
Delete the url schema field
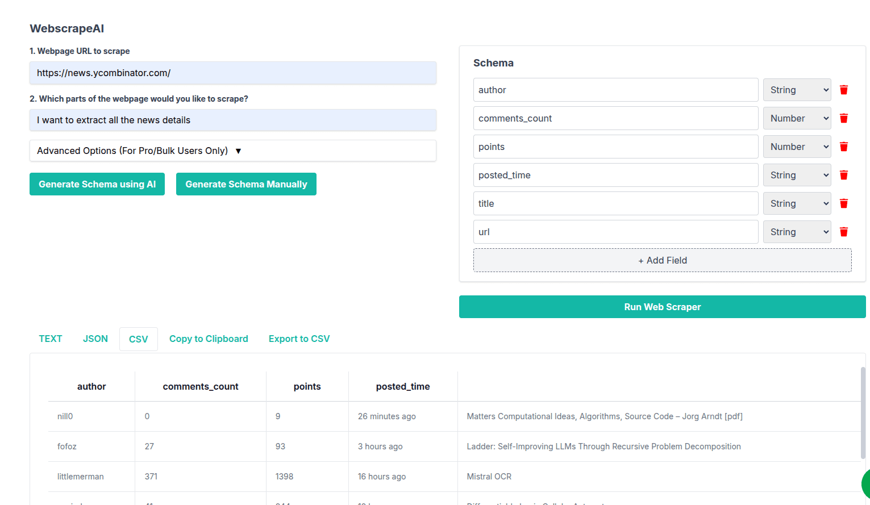point(844,232)
